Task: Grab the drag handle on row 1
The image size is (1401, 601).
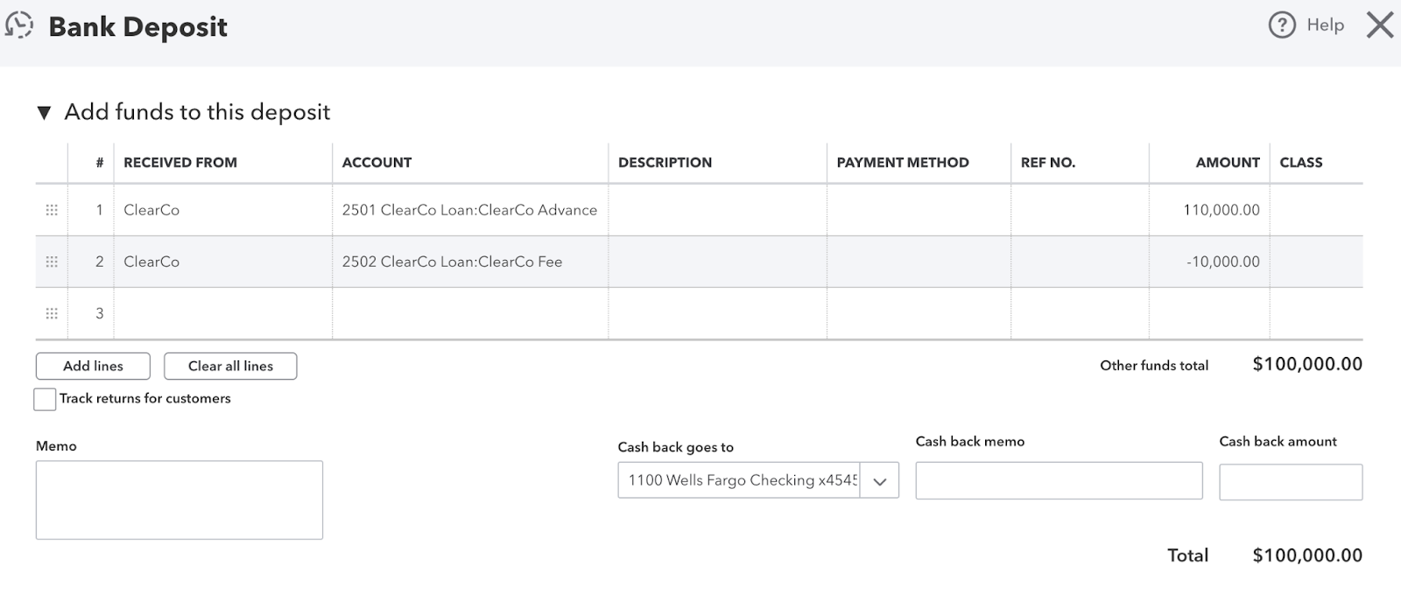Action: (52, 210)
